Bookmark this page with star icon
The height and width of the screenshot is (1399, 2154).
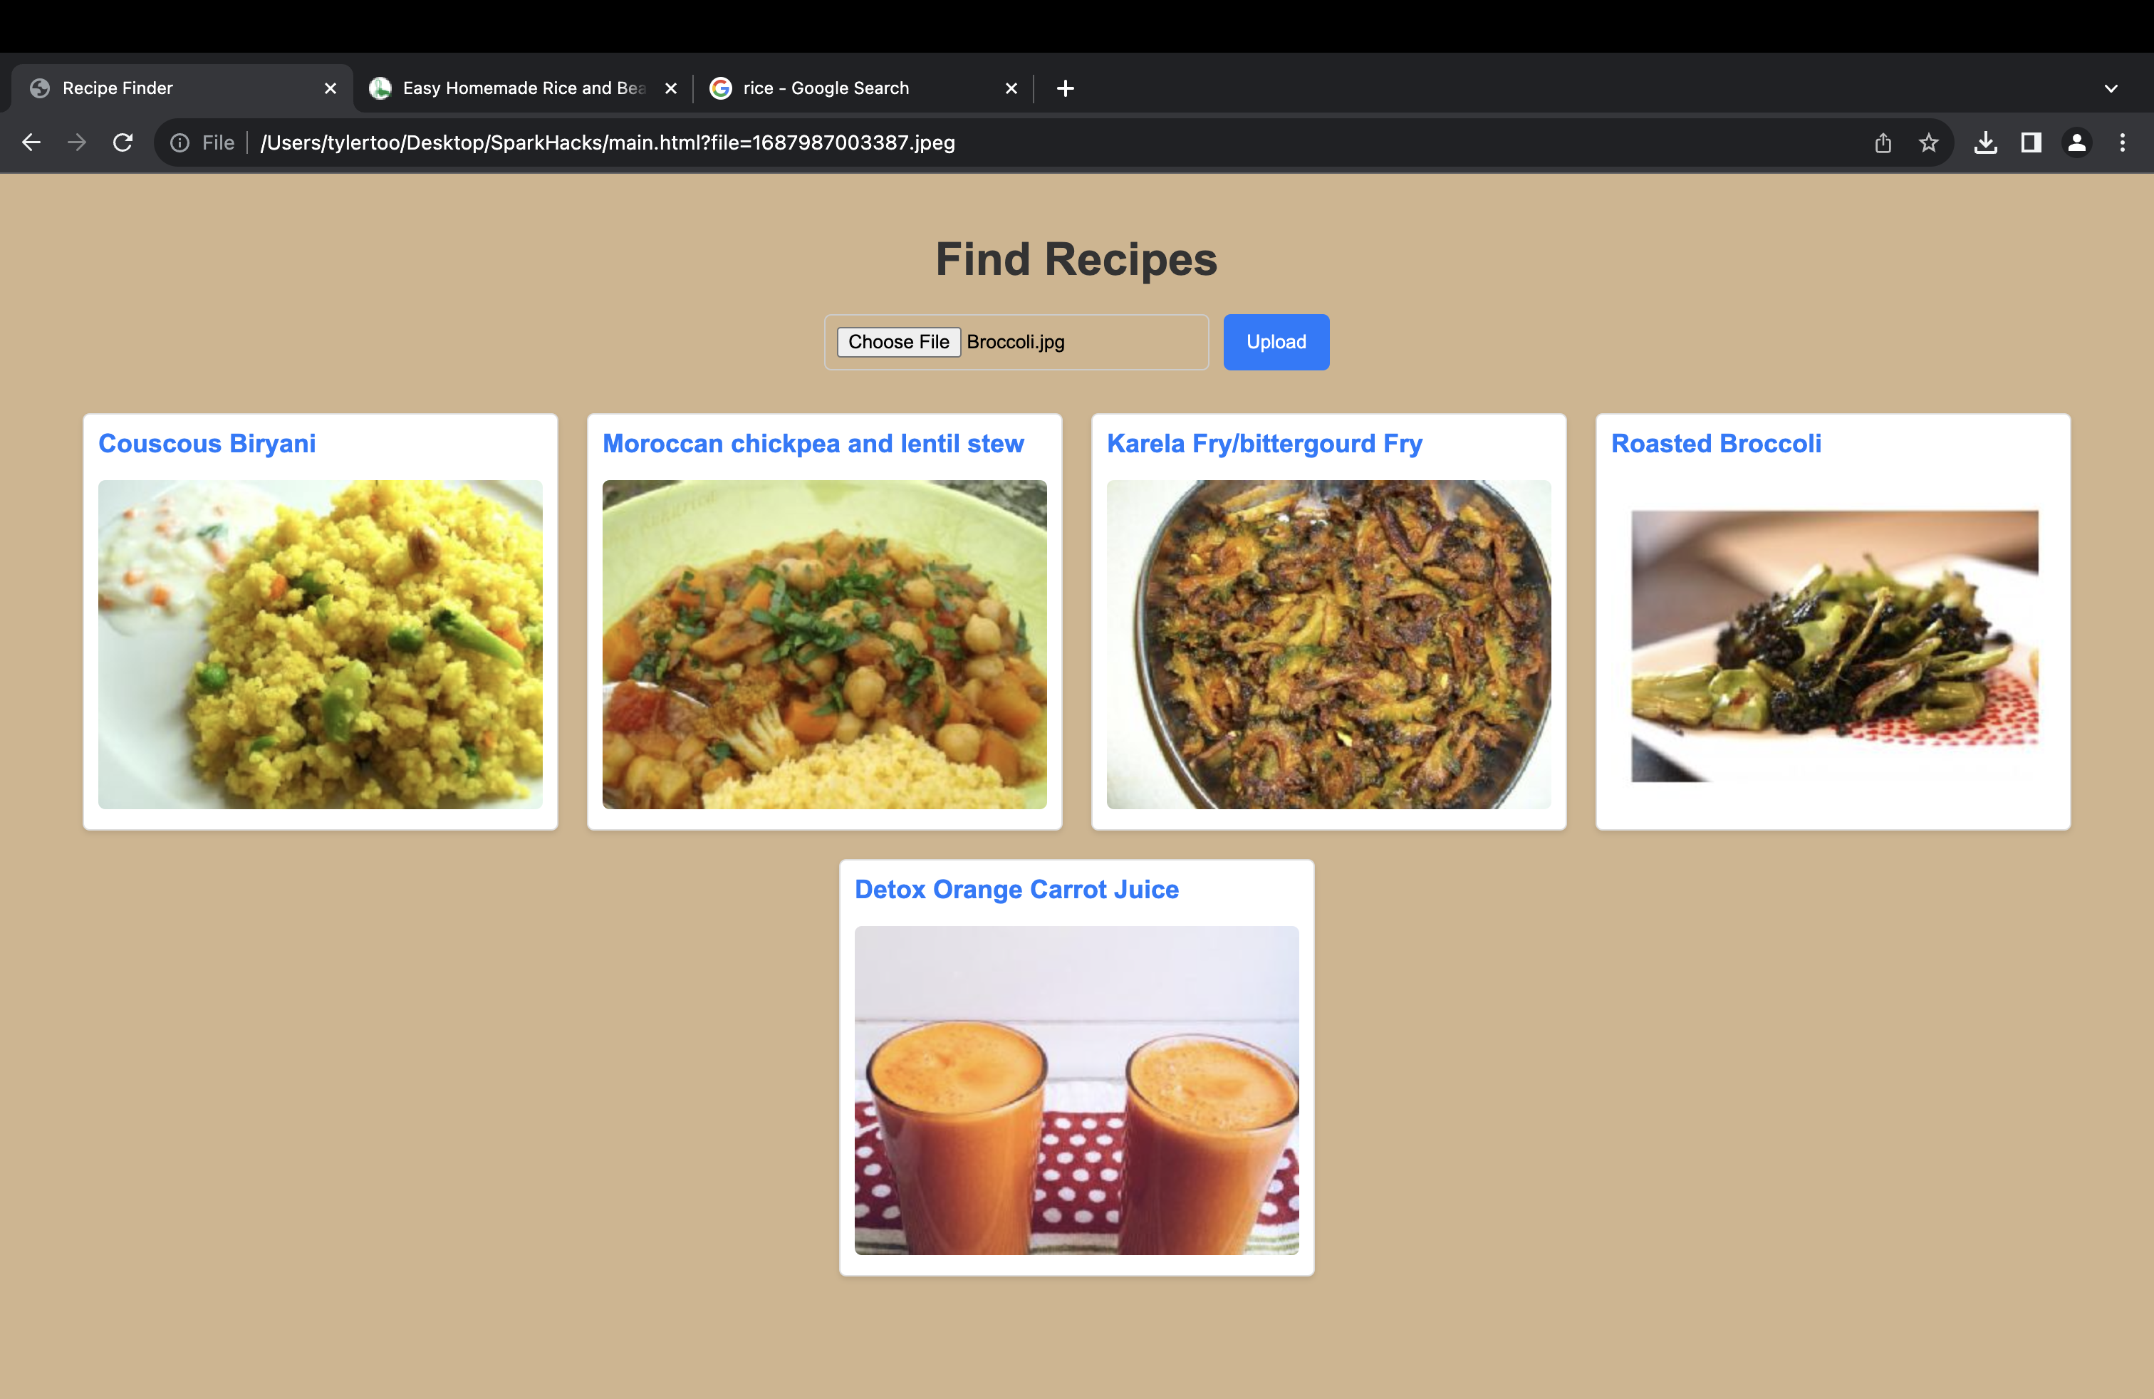1929,143
